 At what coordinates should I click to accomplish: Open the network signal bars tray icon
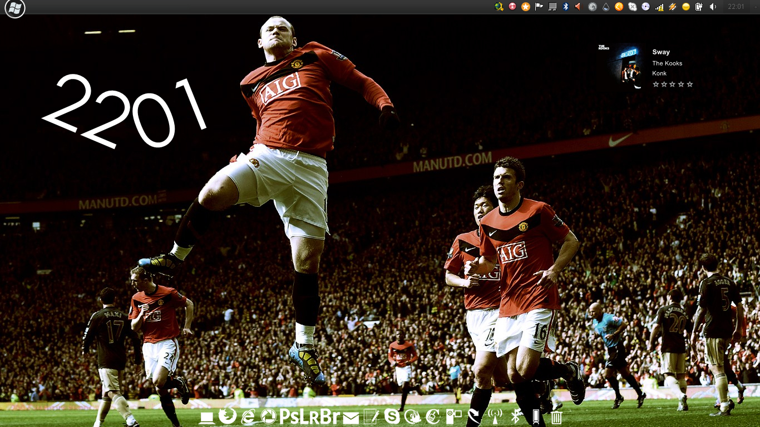[659, 7]
